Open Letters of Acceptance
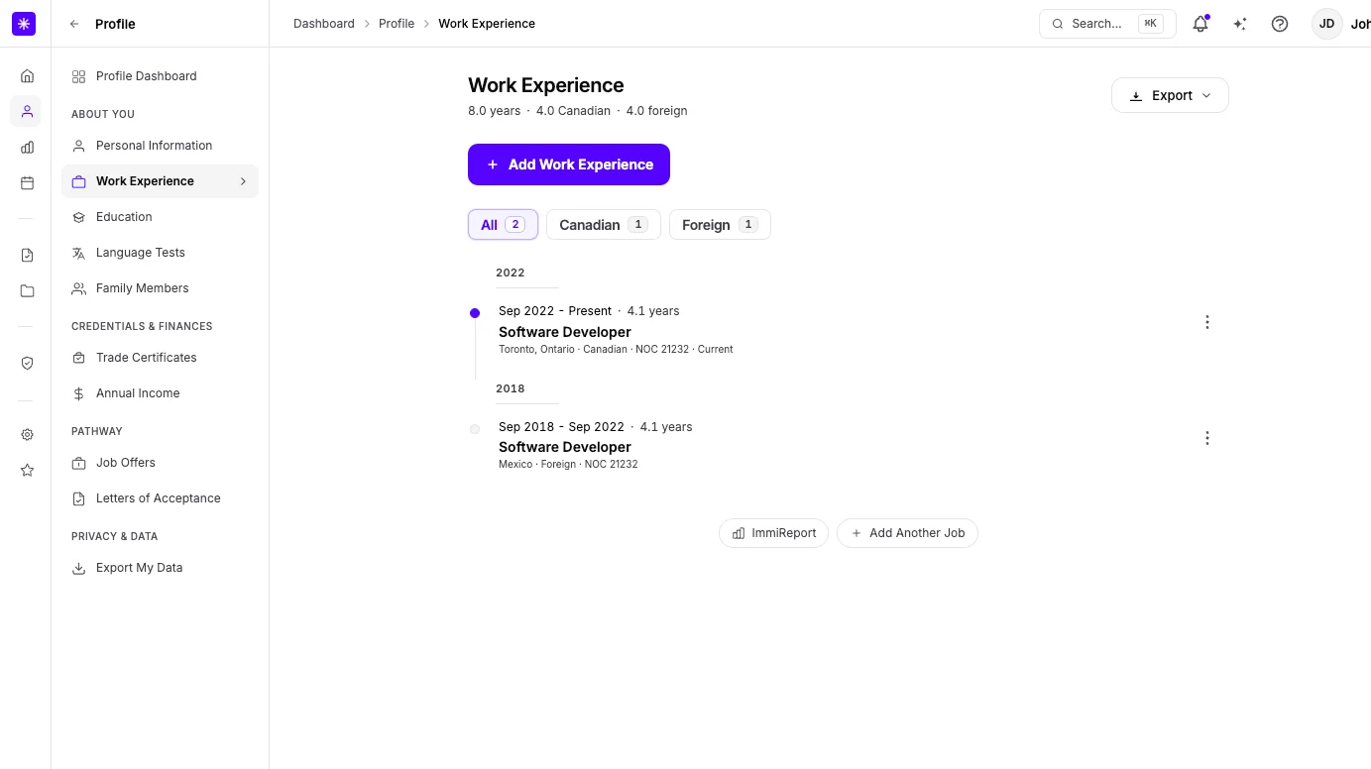Image resolution: width=1371 pixels, height=769 pixels. 160,498
